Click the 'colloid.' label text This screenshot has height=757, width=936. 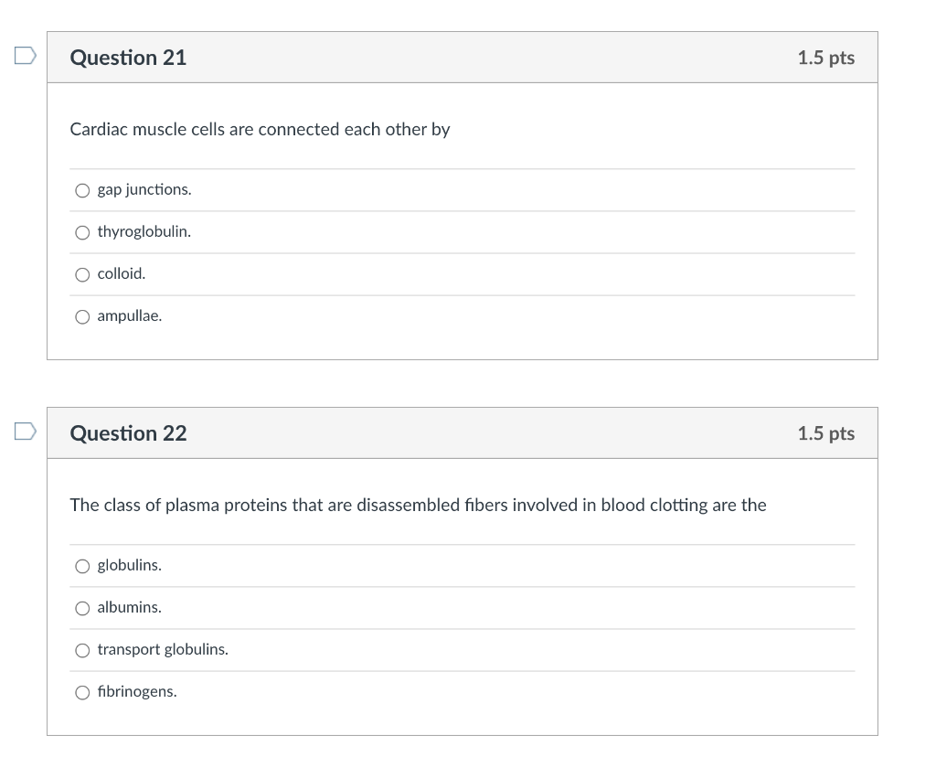[122, 273]
